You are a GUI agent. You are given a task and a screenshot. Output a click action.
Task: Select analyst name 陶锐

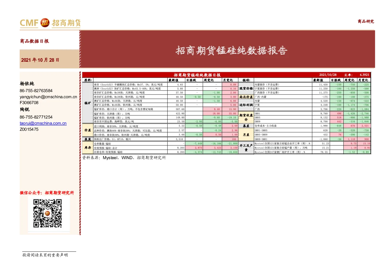(24, 109)
